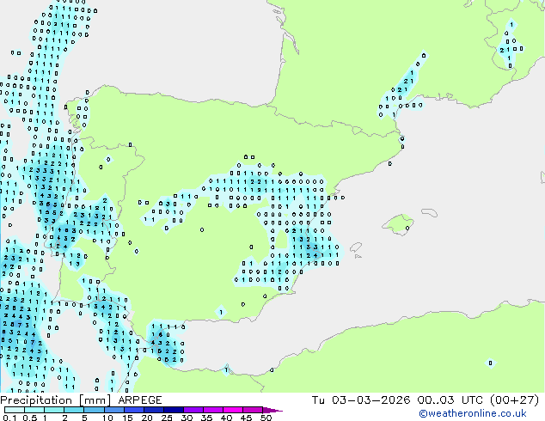Click the Mallorca island on the map
This screenshot has width=545, height=421.
397,224
